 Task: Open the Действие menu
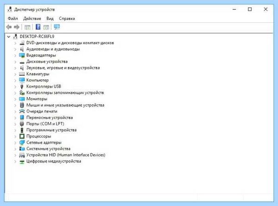(32, 19)
